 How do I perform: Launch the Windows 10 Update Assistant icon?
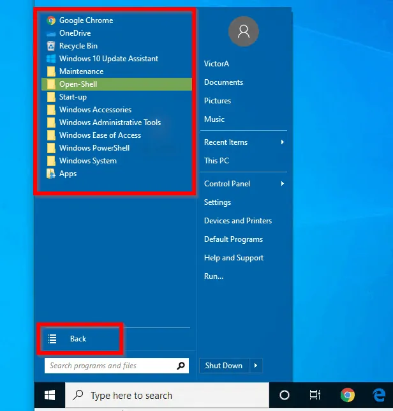[x=51, y=59]
